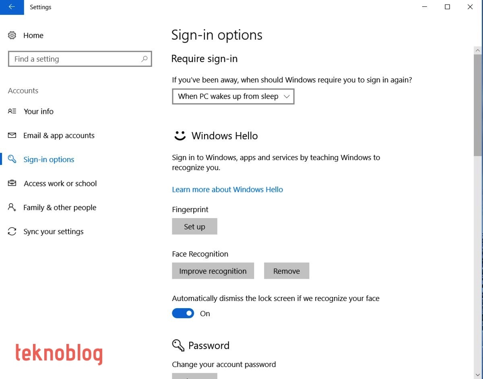Click the Home gear icon

coord(12,35)
